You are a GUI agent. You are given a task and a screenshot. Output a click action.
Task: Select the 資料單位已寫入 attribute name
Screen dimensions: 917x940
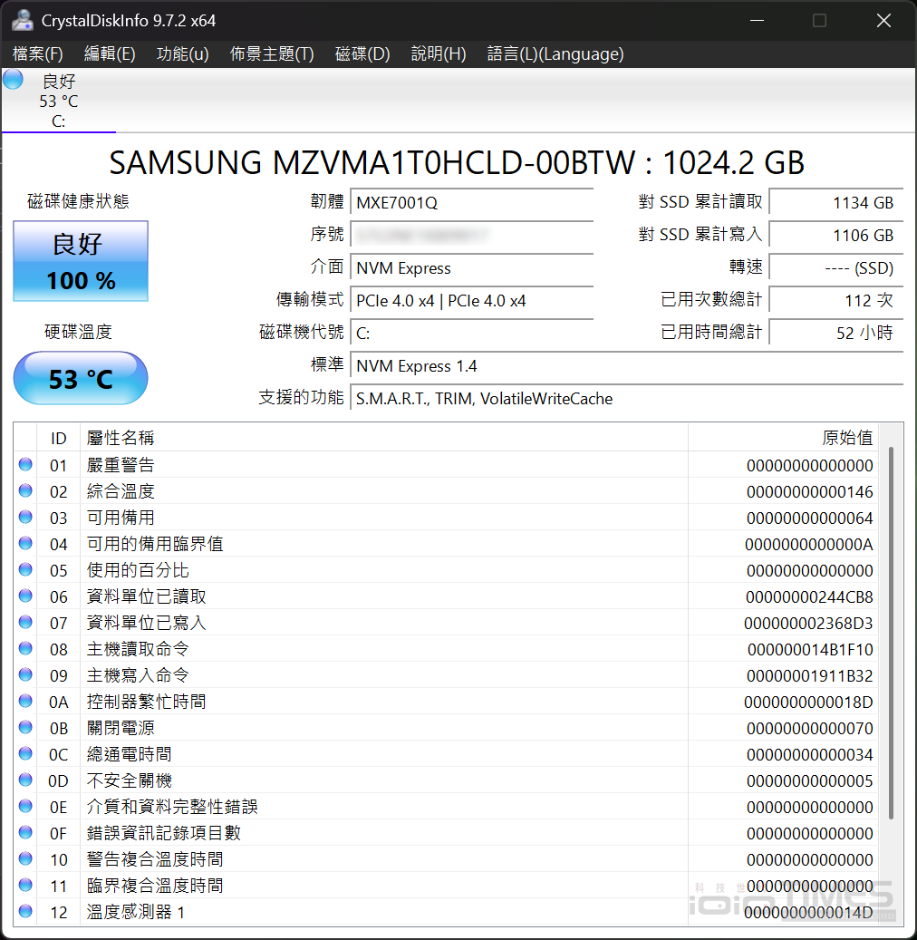[x=146, y=623]
